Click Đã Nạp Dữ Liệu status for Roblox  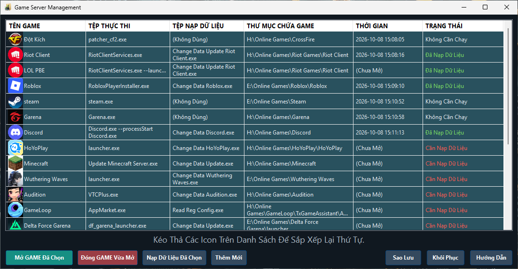[463, 86]
